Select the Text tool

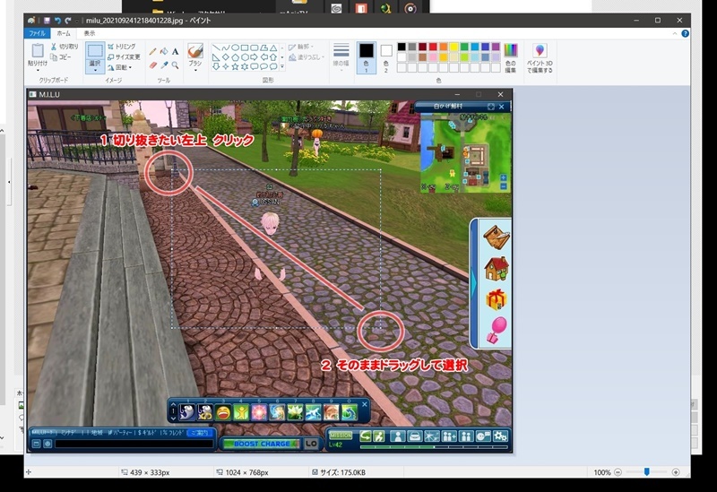(x=176, y=51)
